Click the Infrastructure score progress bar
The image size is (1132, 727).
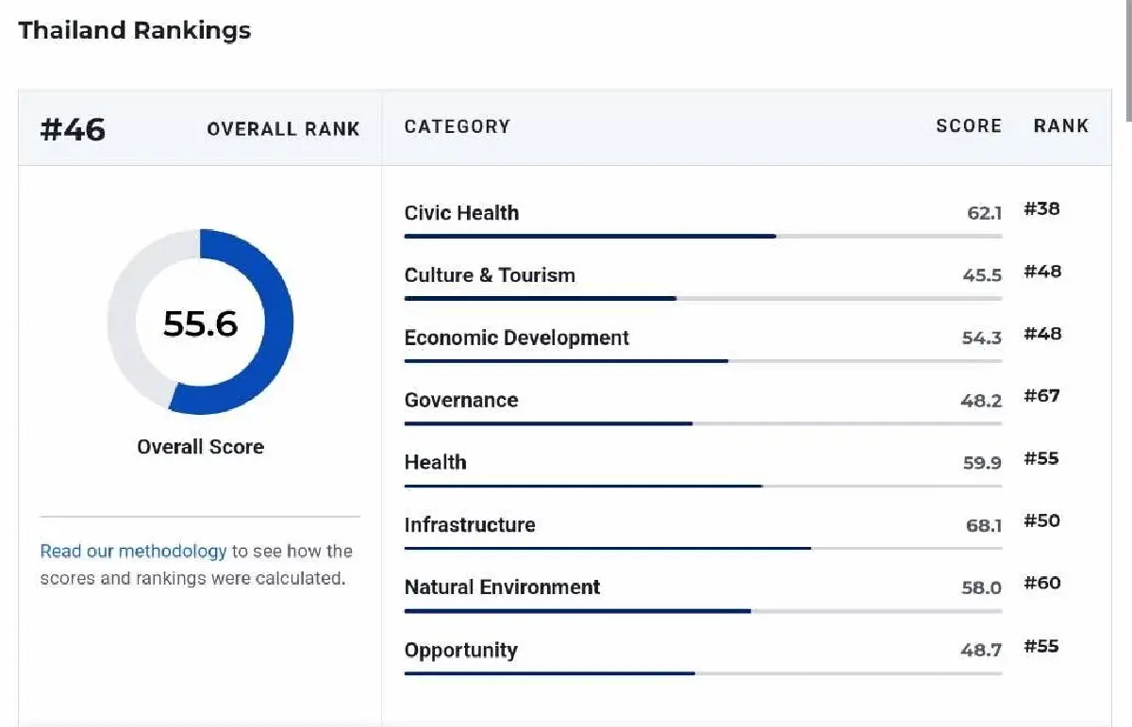(703, 548)
